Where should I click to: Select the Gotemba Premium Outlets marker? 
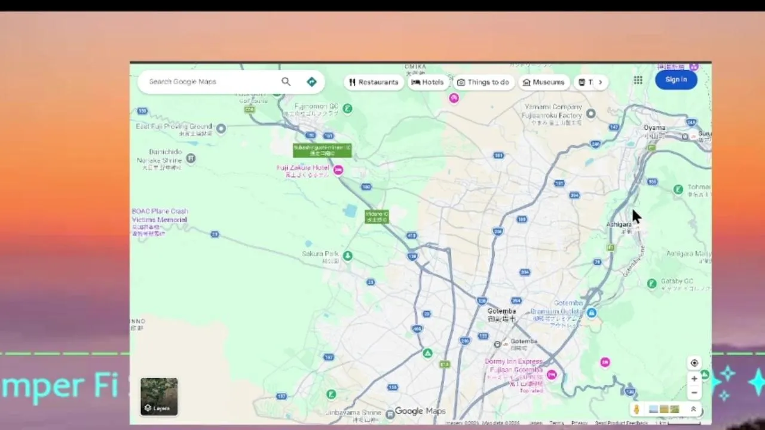tap(591, 312)
